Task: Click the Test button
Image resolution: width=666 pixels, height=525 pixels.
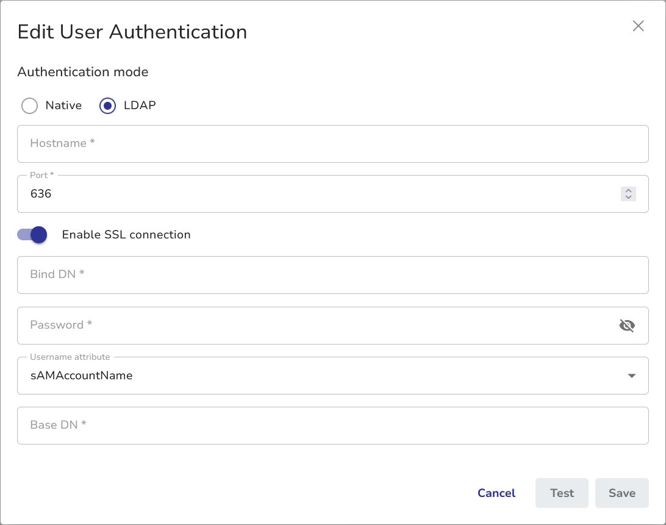Action: pos(562,493)
